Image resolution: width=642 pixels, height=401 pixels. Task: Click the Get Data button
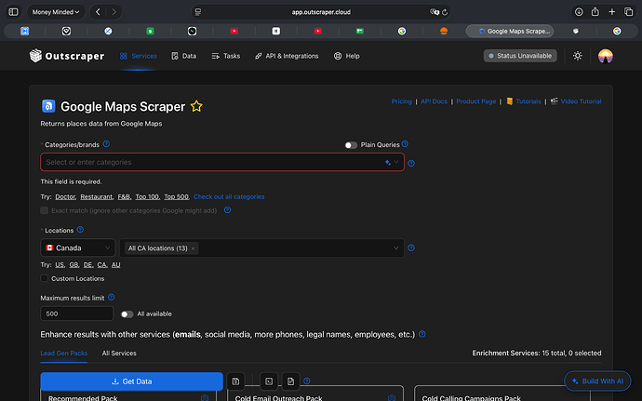[132, 381]
